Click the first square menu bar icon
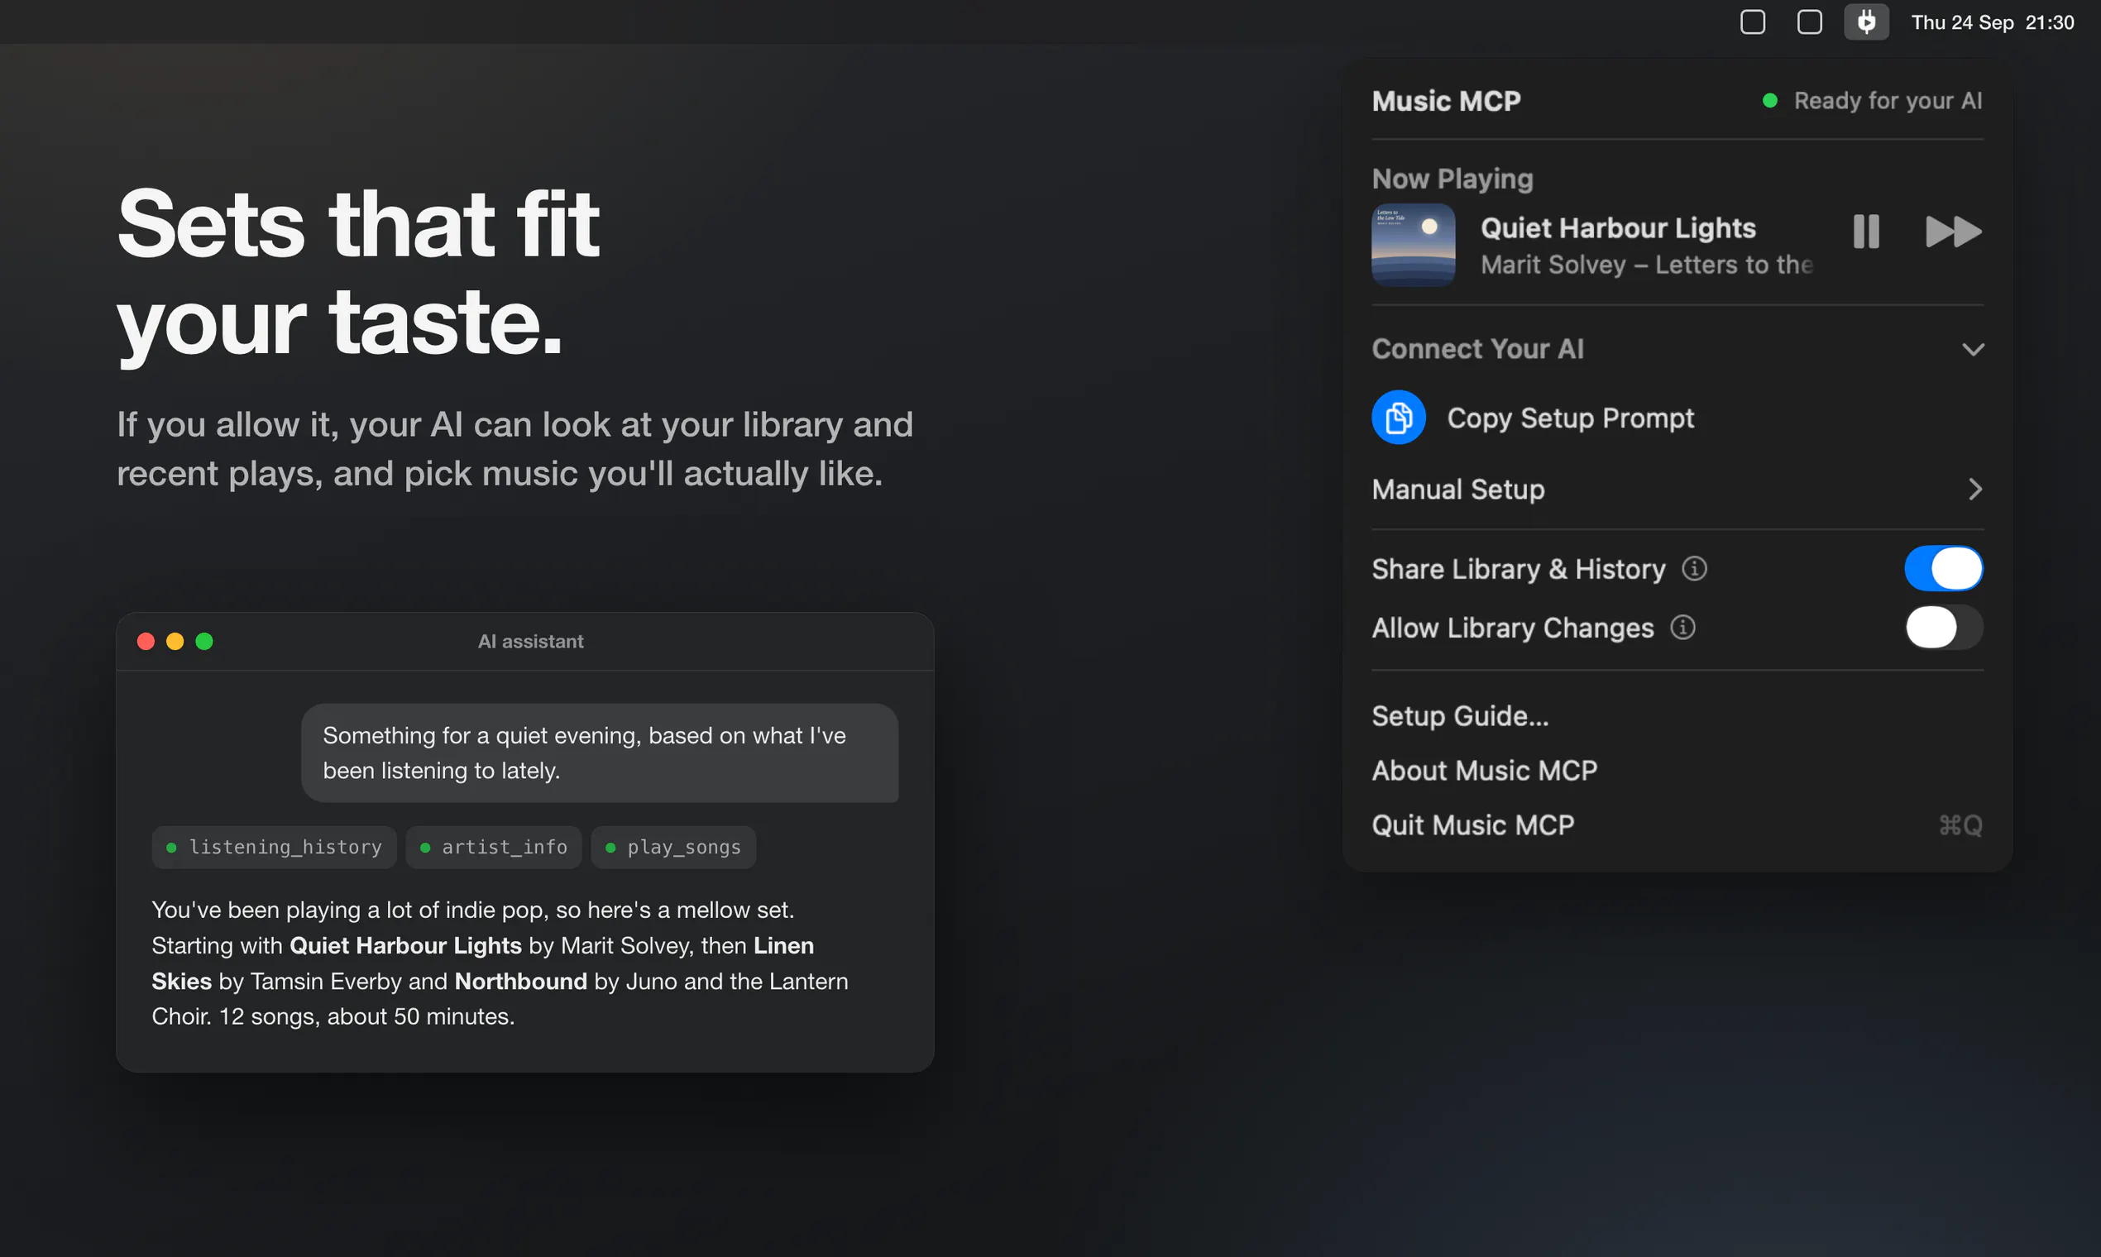 point(1753,22)
